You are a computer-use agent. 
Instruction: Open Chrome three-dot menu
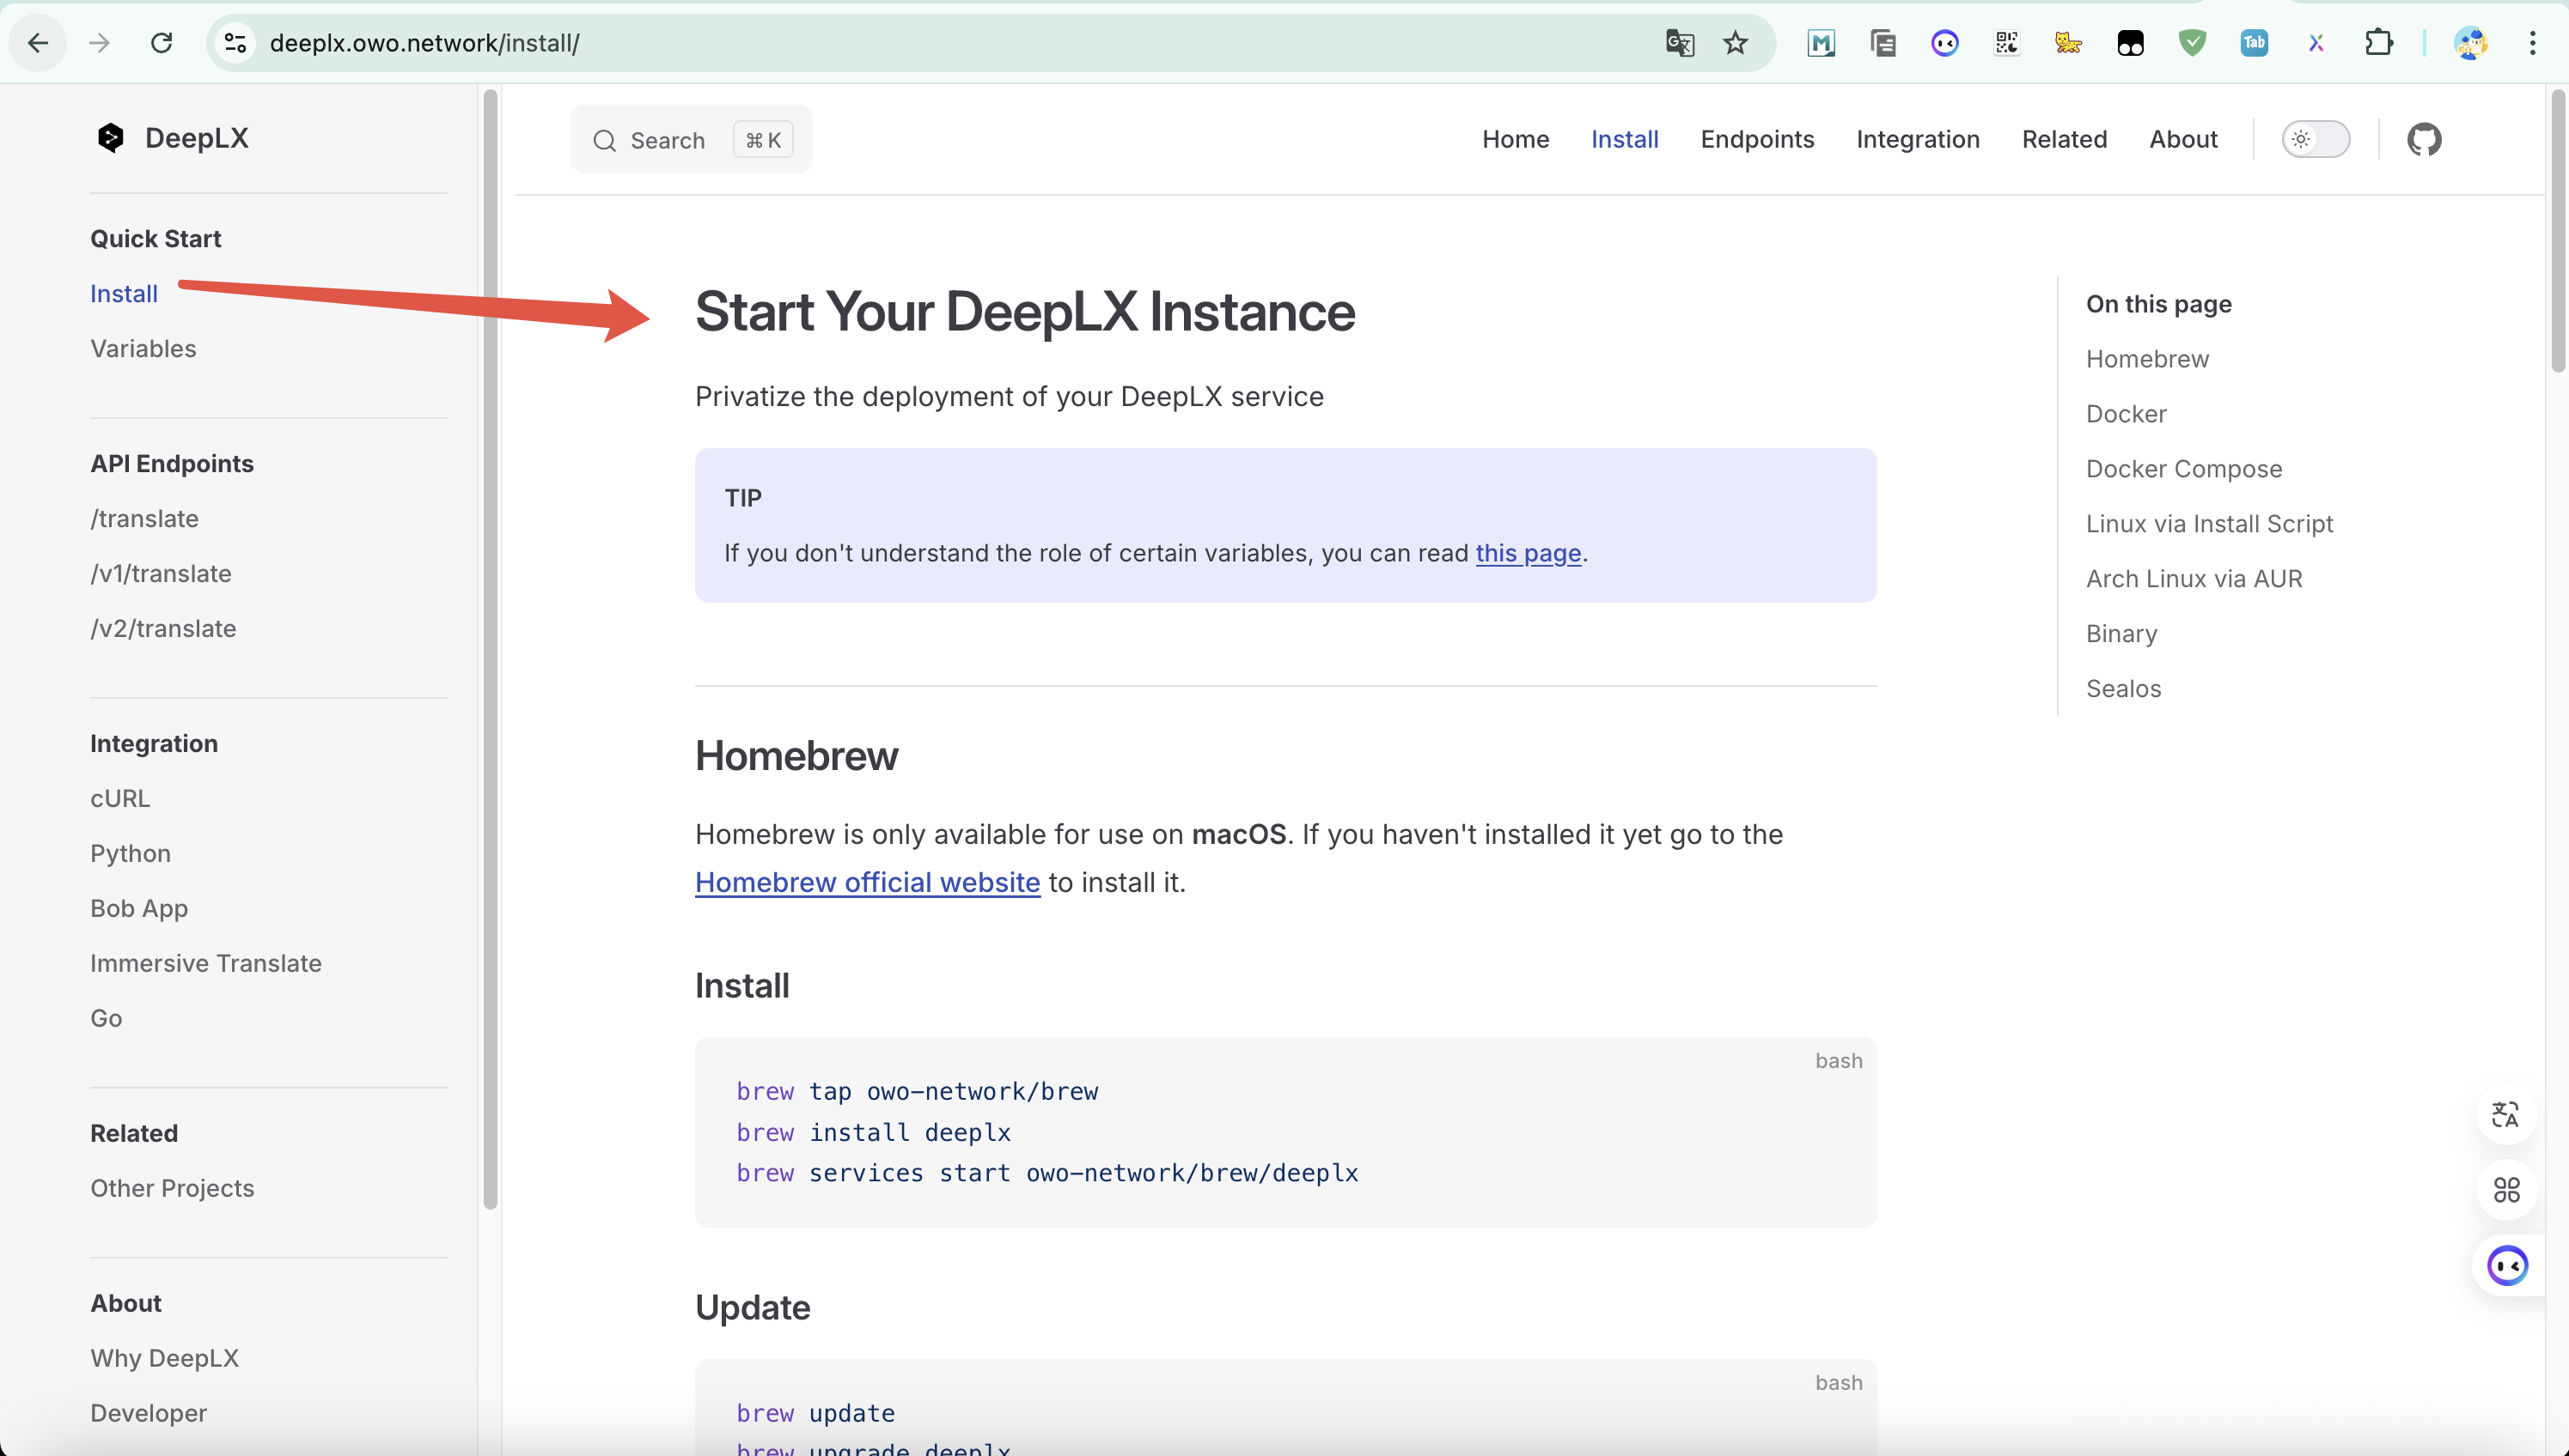[x=2532, y=43]
